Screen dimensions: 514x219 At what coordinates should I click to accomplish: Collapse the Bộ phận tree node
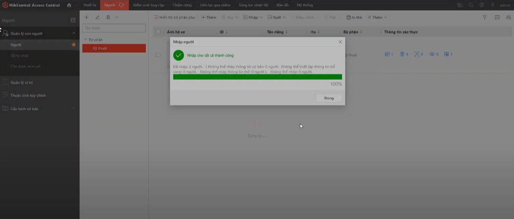coord(85,40)
